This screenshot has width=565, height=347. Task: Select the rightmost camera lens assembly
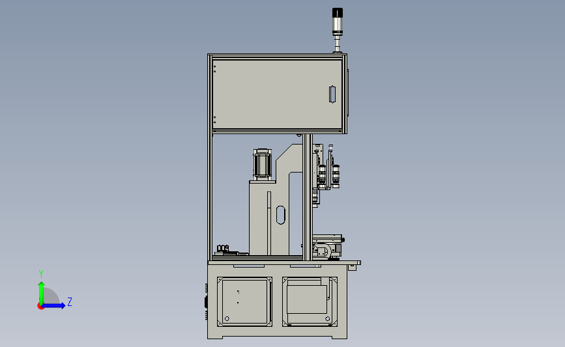(336, 176)
